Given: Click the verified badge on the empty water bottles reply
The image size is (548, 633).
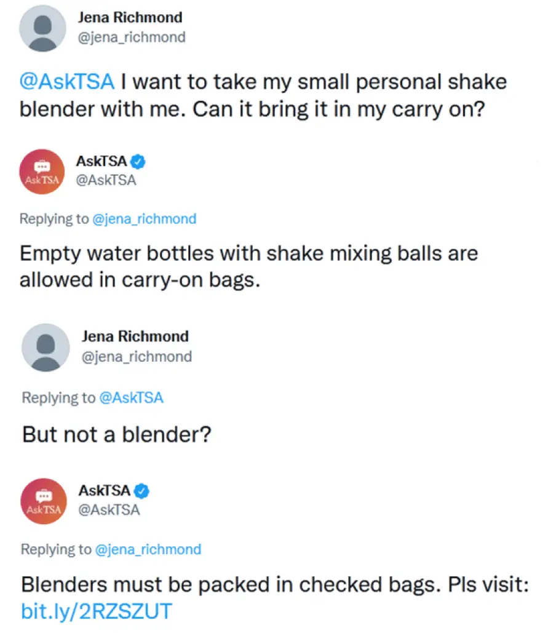Looking at the screenshot, I should [139, 162].
